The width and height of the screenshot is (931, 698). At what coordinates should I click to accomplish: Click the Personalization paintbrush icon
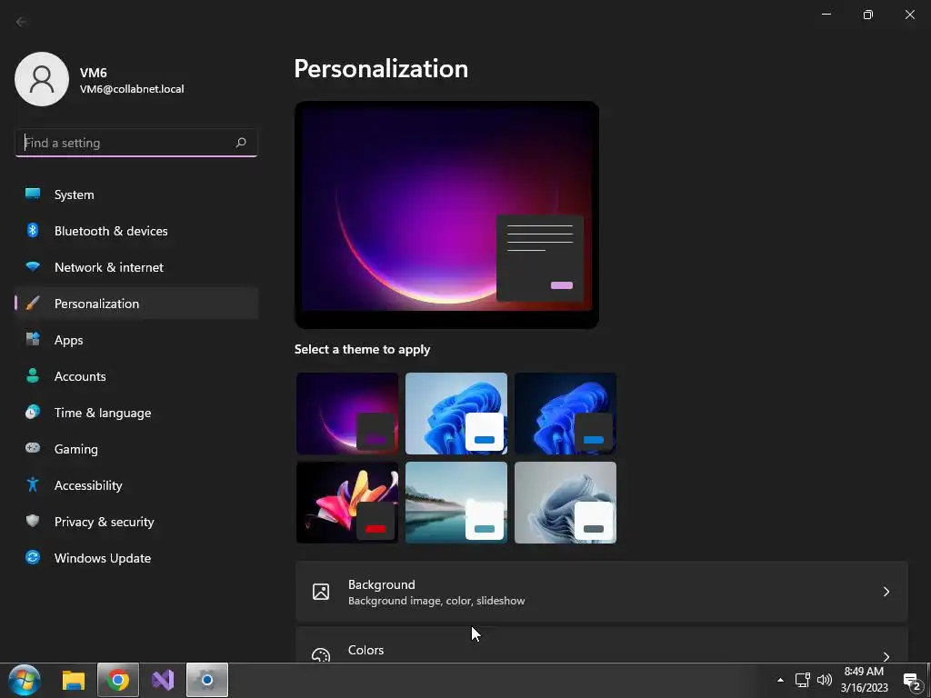33,304
